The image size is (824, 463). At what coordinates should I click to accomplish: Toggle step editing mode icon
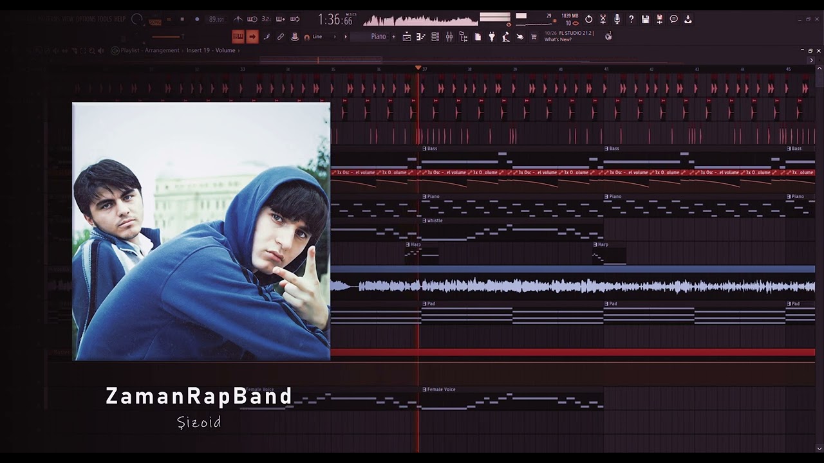[x=267, y=37]
